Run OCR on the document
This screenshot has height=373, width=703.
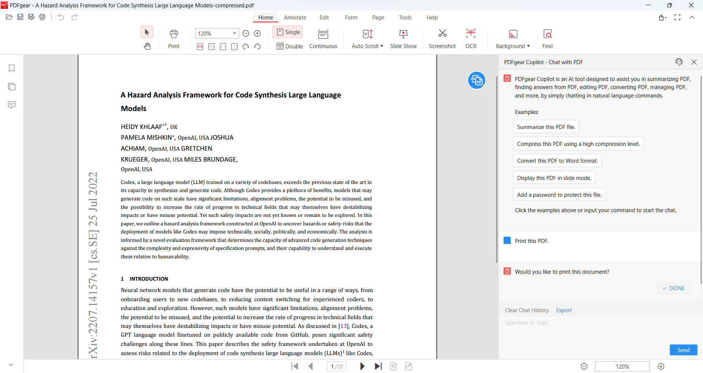click(471, 38)
